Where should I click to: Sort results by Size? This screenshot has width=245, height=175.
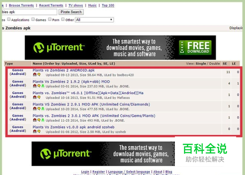pos(82,64)
